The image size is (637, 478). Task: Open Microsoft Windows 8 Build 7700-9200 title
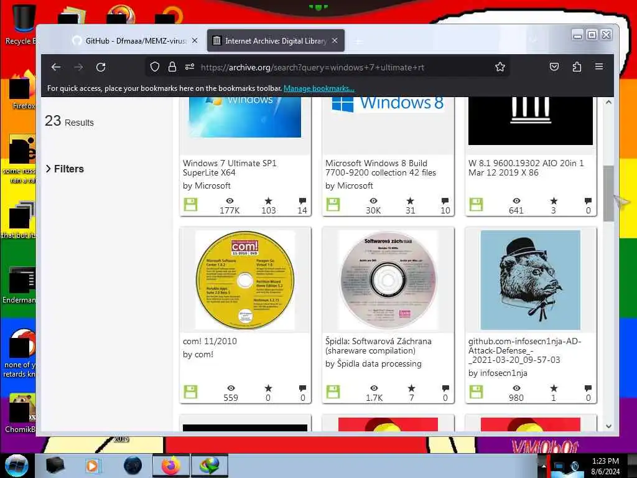(x=380, y=168)
